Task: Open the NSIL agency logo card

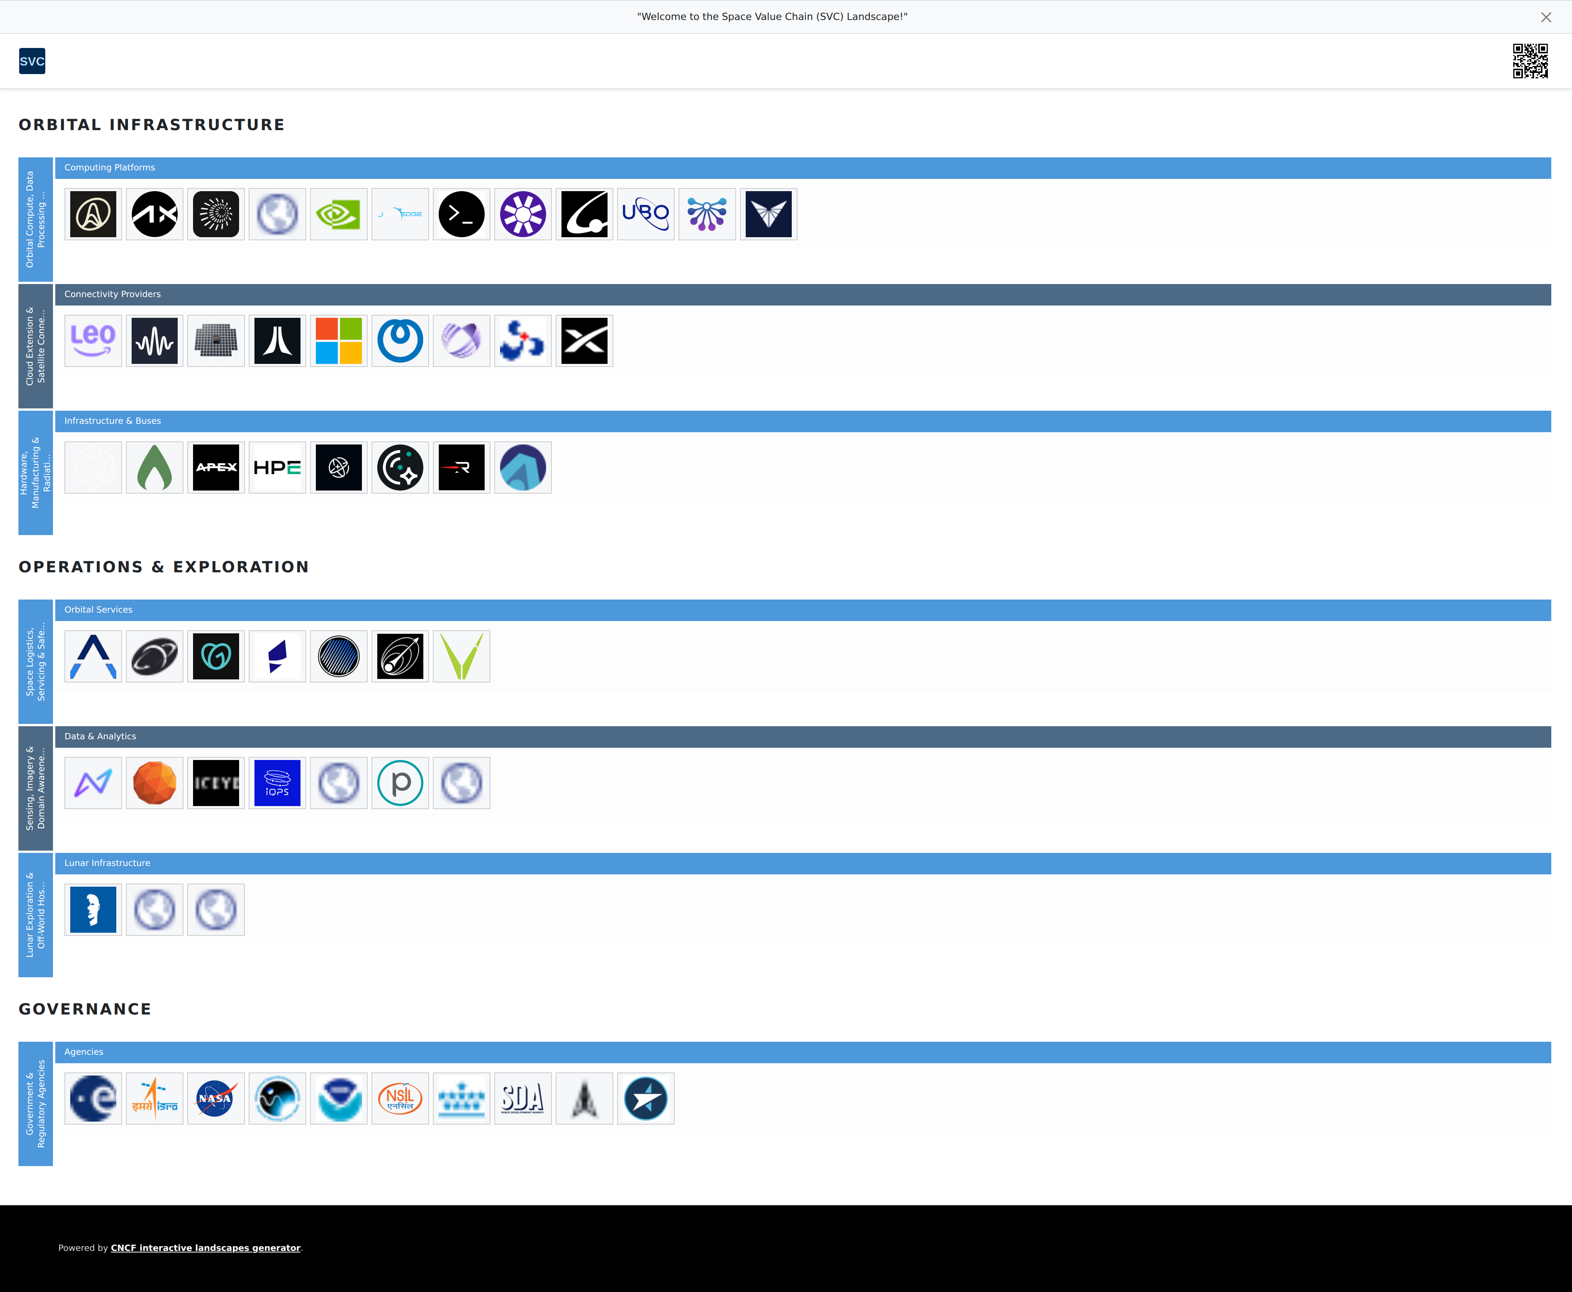Action: [x=400, y=1099]
